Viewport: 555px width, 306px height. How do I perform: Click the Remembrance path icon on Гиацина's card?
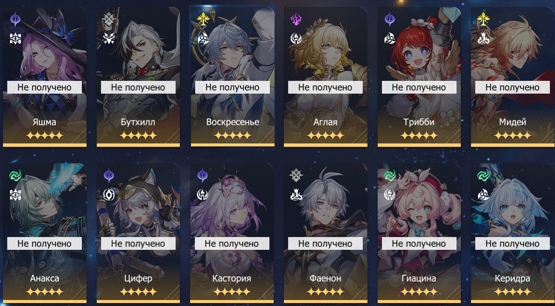(x=390, y=194)
